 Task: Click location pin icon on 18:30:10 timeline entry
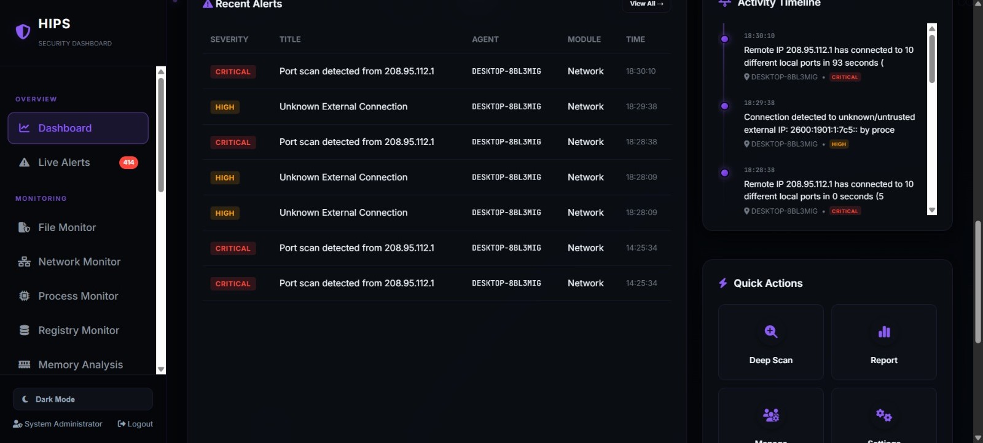746,77
